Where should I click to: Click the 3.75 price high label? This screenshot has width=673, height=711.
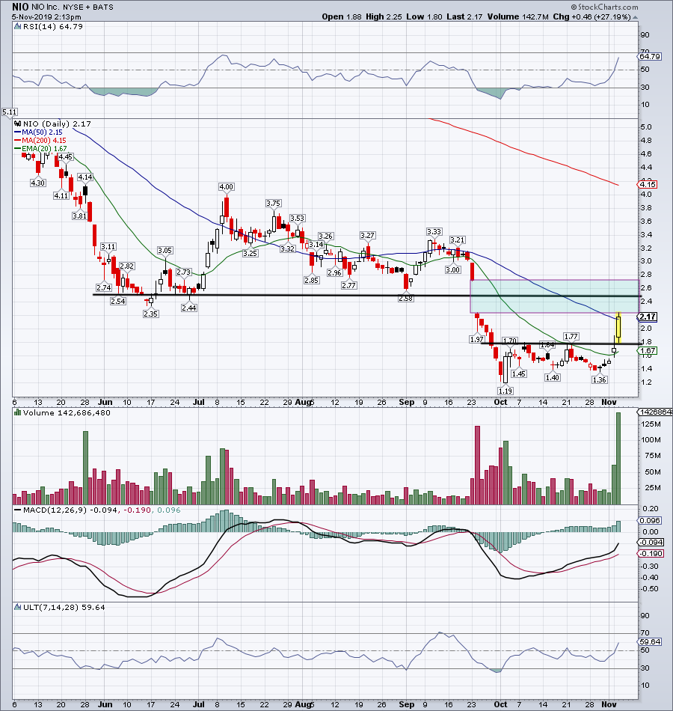point(273,203)
